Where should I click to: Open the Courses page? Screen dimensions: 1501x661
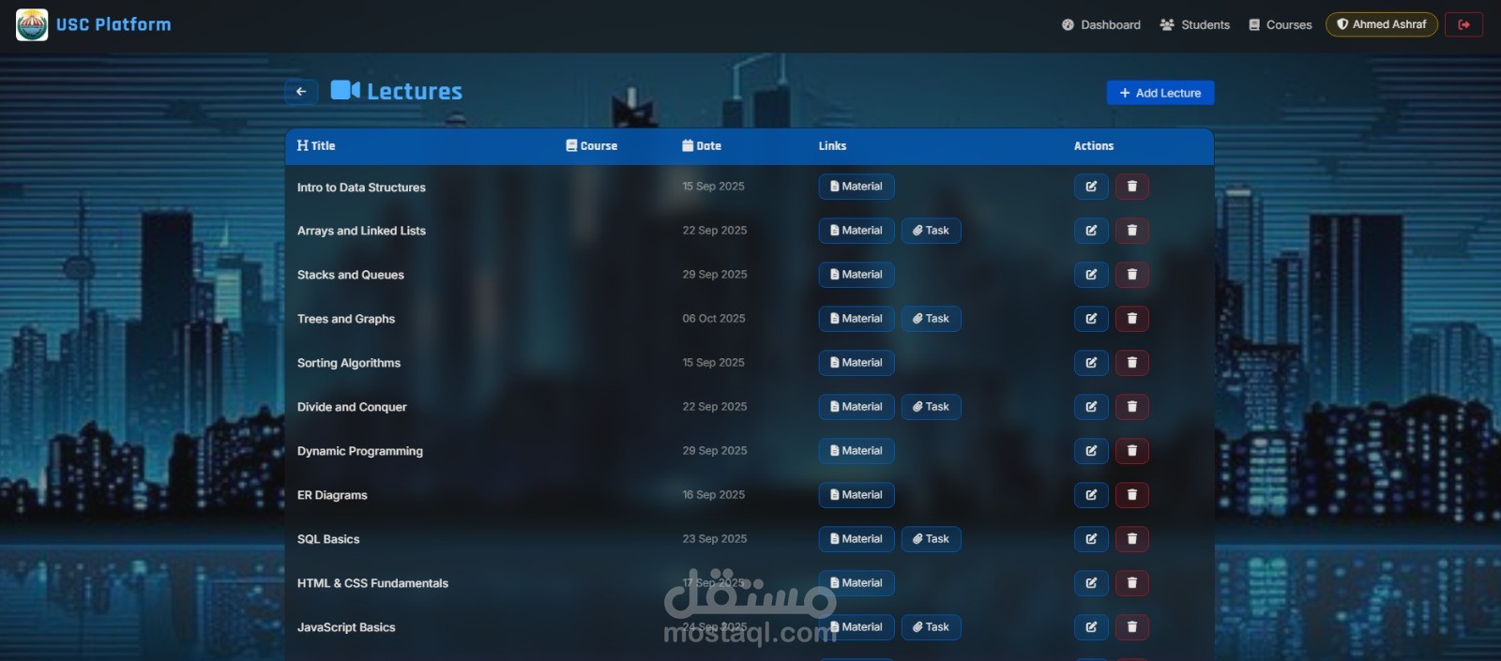[x=1281, y=25]
